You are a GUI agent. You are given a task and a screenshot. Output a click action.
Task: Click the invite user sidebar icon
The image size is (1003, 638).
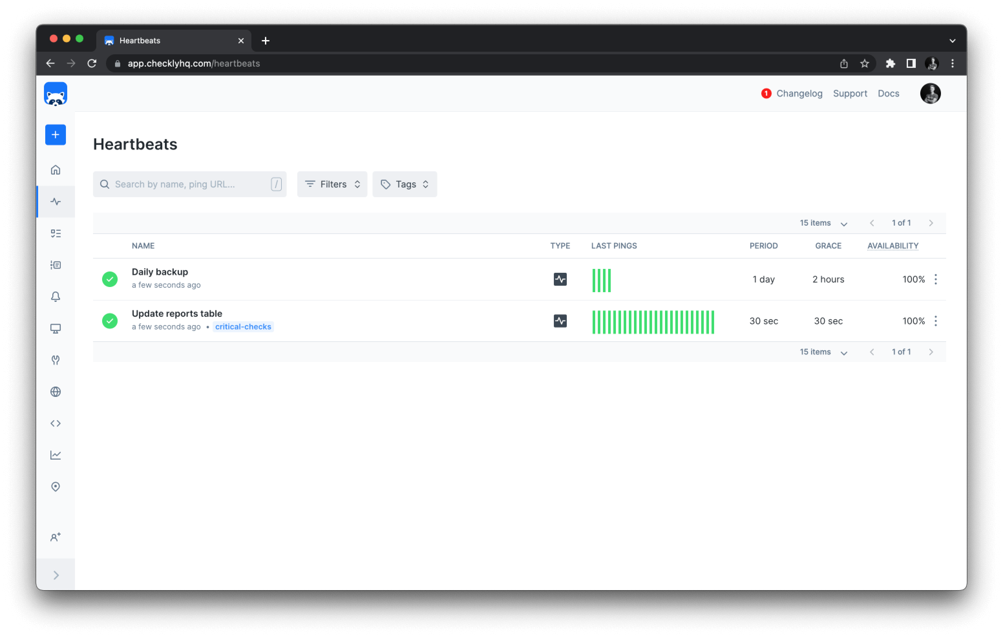tap(55, 537)
